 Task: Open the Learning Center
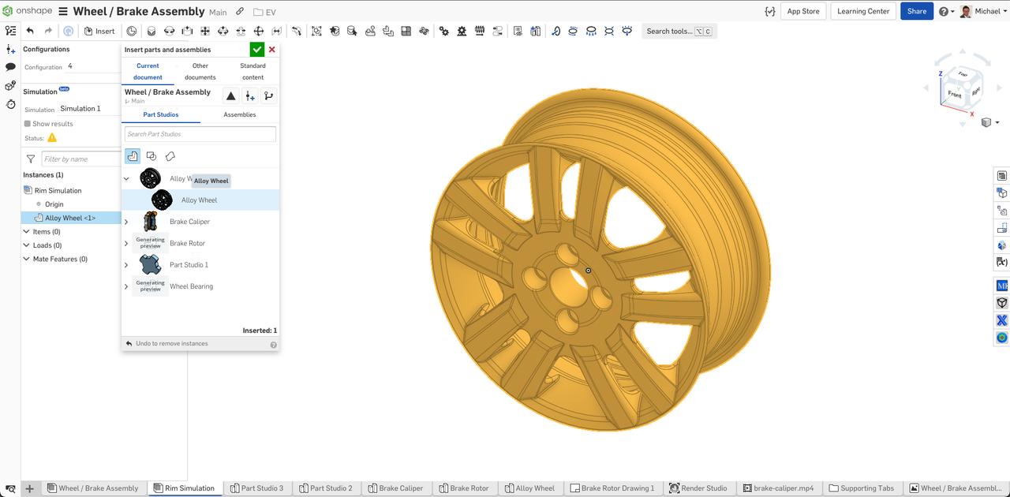click(862, 11)
